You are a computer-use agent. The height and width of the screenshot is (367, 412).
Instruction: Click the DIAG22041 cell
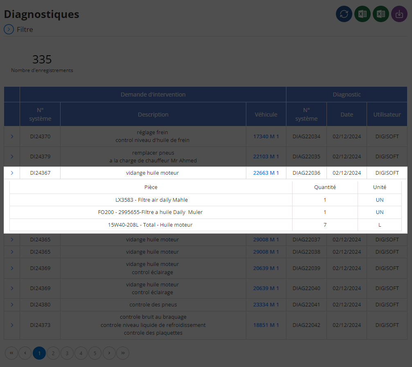[306, 305]
